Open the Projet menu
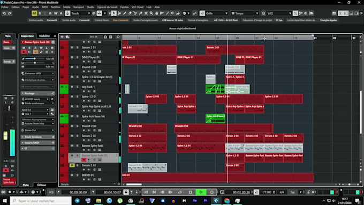364x205 pixels. [26, 7]
